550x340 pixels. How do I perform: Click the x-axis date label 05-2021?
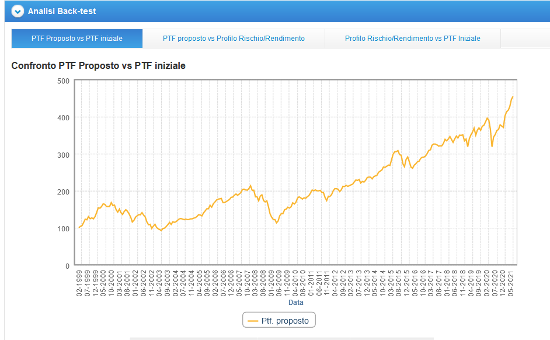[x=511, y=283]
